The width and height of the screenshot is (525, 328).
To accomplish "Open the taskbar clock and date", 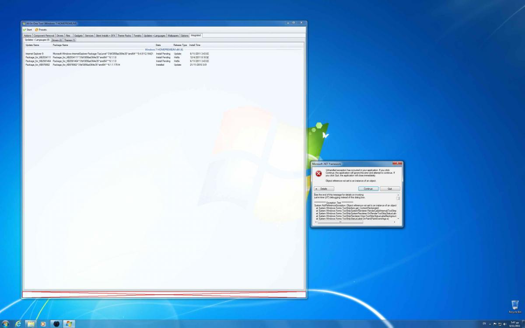I will [x=514, y=324].
